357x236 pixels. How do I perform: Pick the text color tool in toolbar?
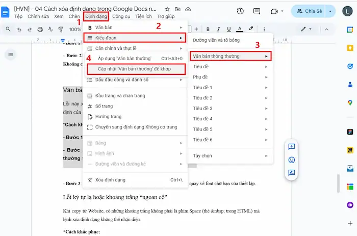click(x=238, y=29)
